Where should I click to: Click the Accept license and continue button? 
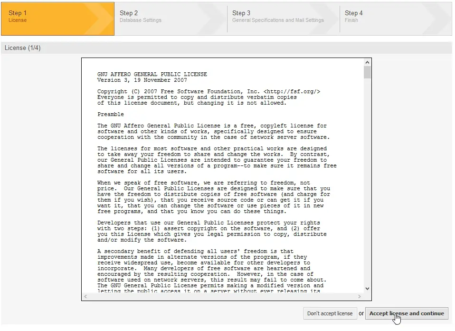point(407,313)
